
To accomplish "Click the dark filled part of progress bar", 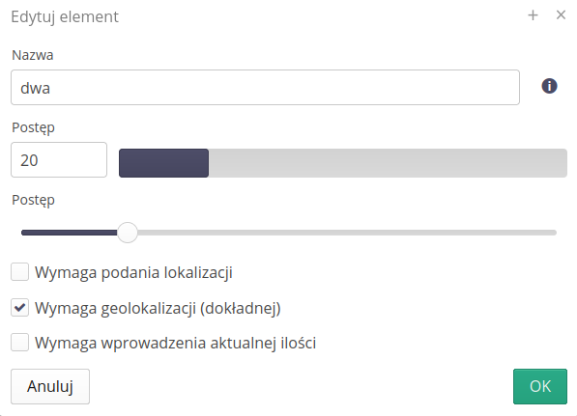I will (x=163, y=163).
